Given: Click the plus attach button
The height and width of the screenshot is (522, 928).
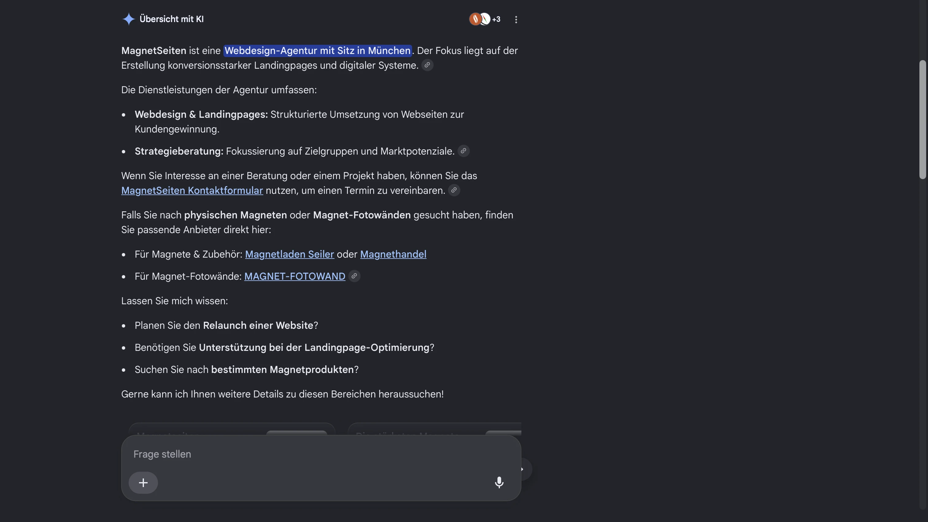Looking at the screenshot, I should [x=143, y=482].
